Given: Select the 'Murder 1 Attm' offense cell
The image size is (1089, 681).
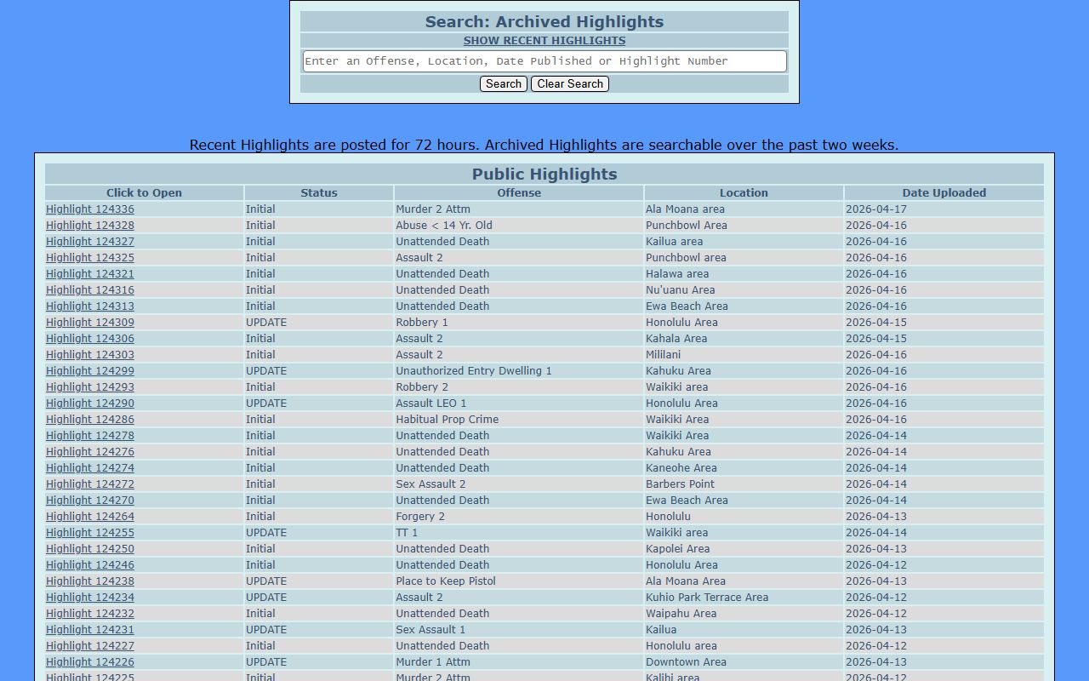Looking at the screenshot, I should click(519, 662).
